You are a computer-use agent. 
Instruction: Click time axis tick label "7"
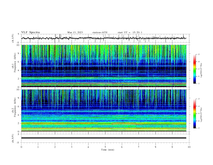[139, 147]
